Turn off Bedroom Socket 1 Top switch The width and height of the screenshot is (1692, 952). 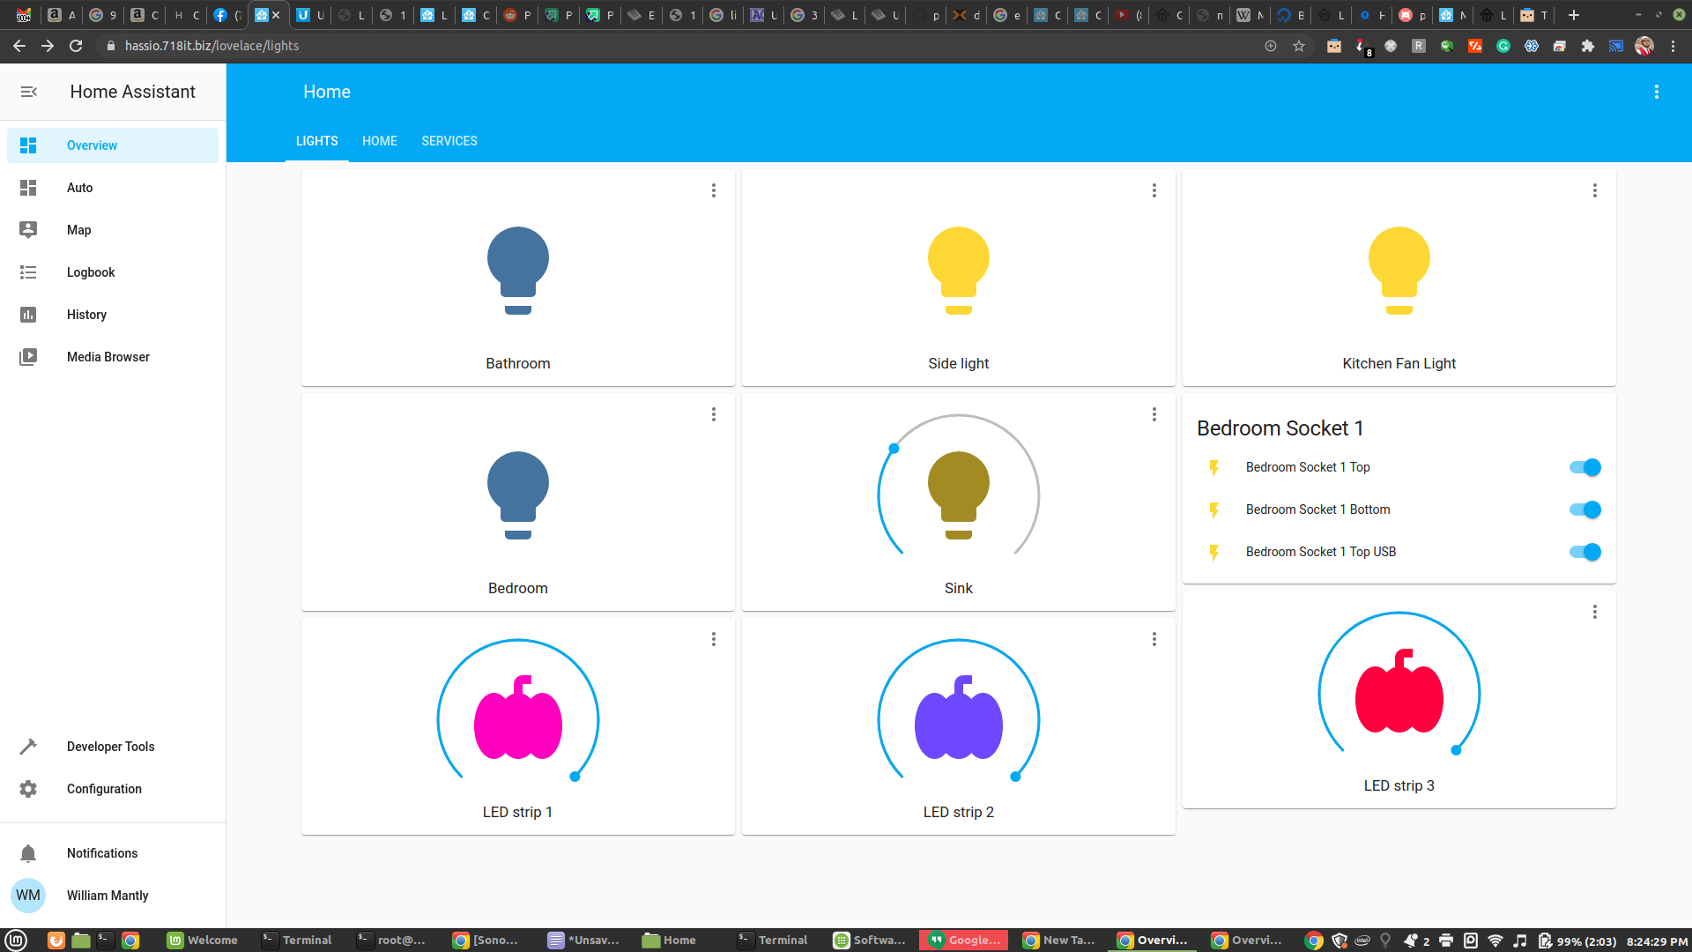[1584, 467]
